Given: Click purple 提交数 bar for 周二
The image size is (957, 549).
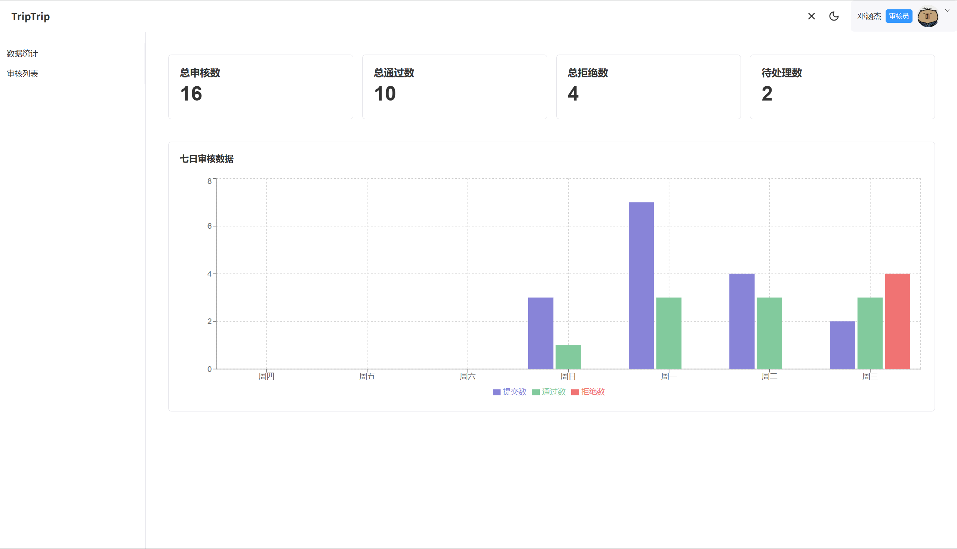Looking at the screenshot, I should 742,321.
